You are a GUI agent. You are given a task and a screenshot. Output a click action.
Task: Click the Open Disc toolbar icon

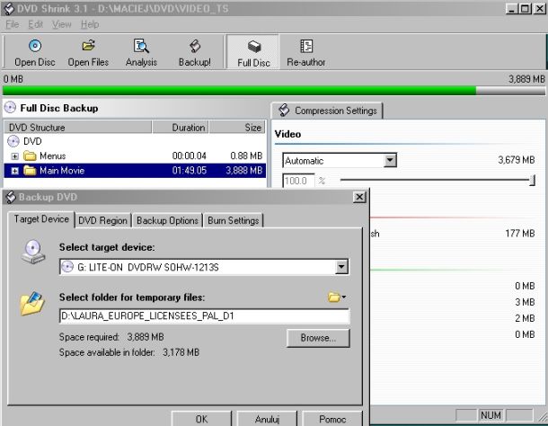[35, 46]
